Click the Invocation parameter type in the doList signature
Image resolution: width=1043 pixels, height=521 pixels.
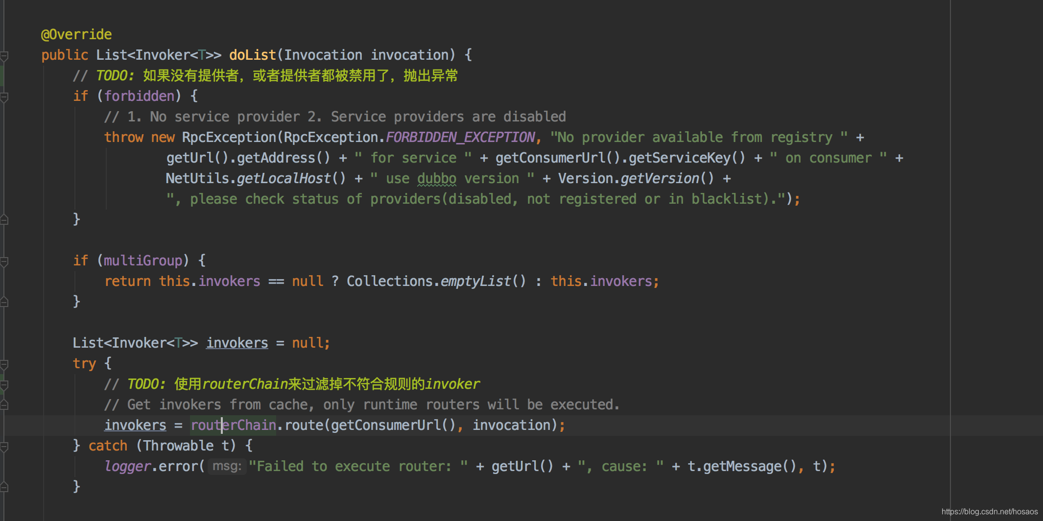[323, 55]
